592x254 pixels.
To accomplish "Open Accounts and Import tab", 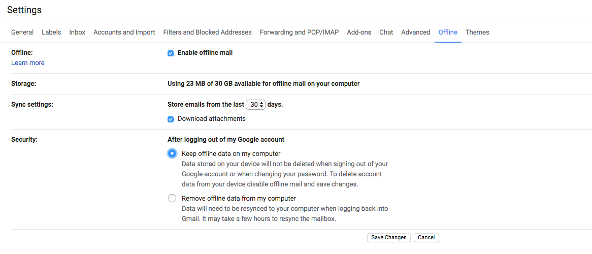I will coord(124,33).
